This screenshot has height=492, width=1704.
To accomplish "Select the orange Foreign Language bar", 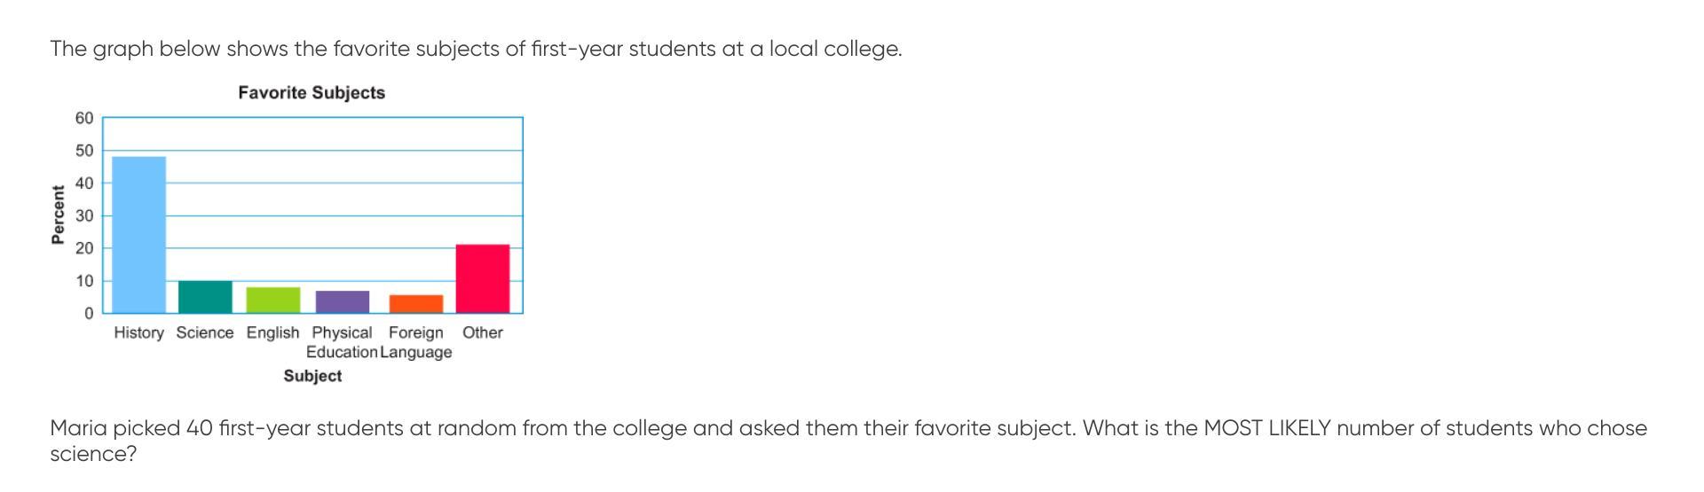I will pos(415,304).
